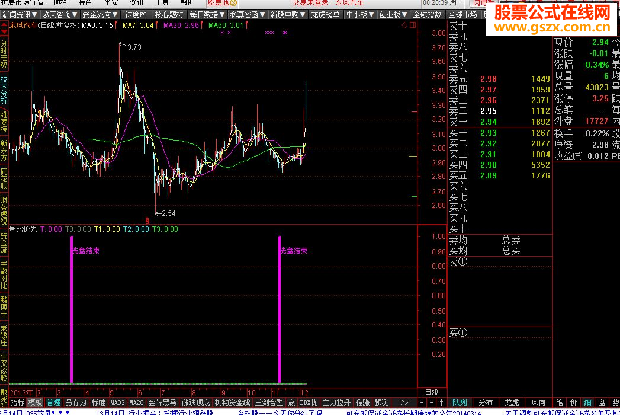Image resolution: width=620 pixels, height=415 pixels.
Task: Select the 标准 template
Action: [x=98, y=403]
